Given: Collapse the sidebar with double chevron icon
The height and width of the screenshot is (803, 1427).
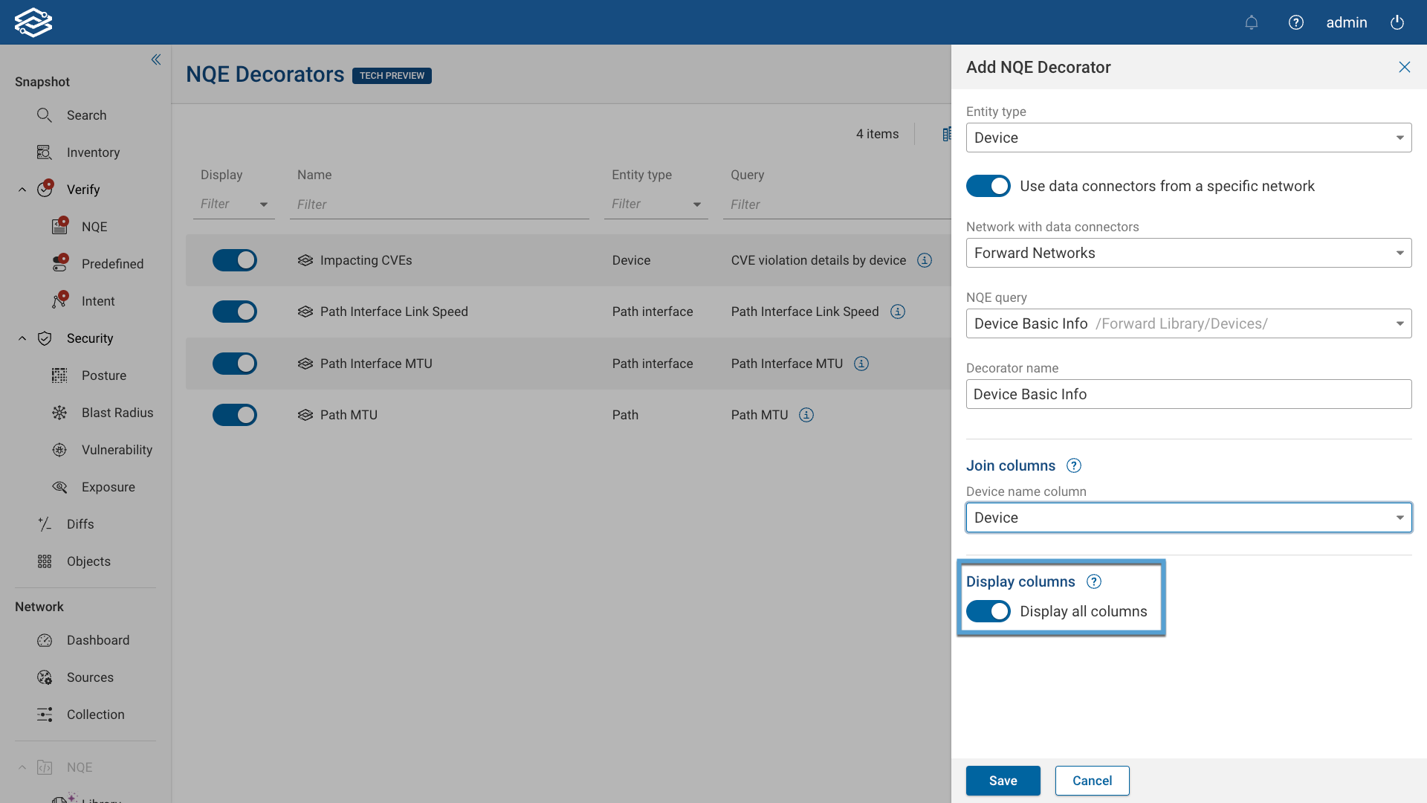Looking at the screenshot, I should (156, 59).
